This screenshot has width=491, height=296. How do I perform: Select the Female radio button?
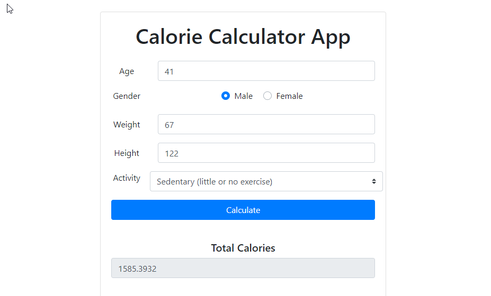point(267,96)
